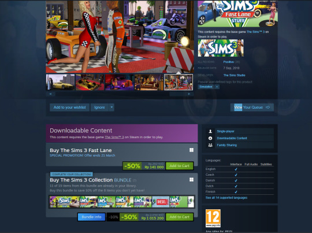The image size is (312, 233).
Task: Select the yellow sports car thumbnail
Action: [61, 82]
